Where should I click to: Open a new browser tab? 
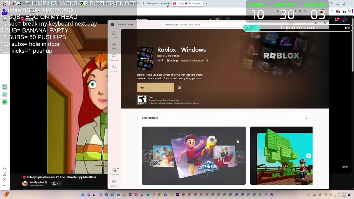[206, 4]
